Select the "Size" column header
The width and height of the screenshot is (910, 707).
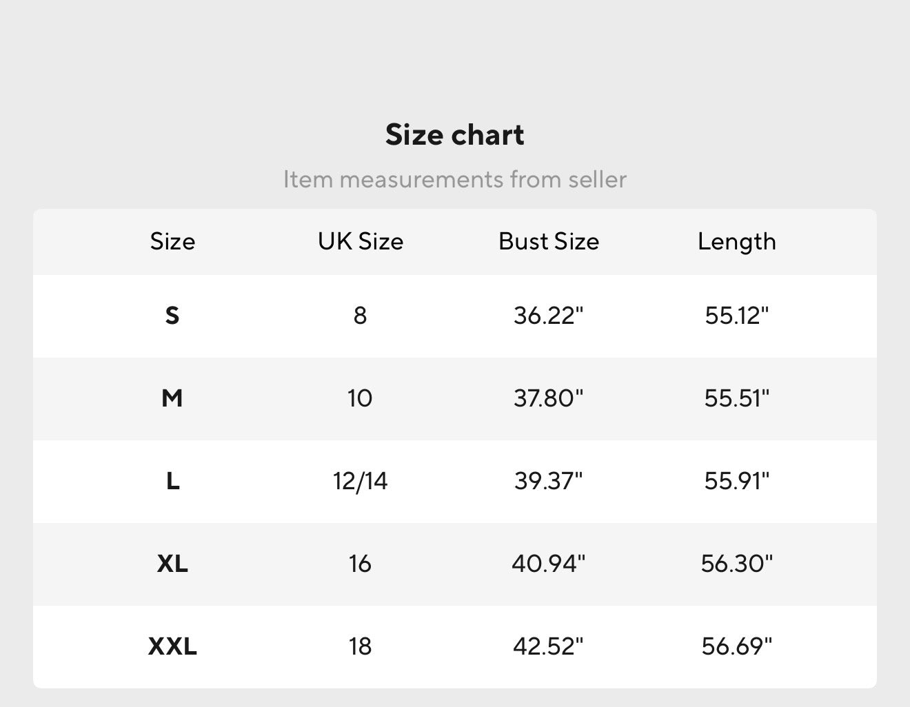tap(172, 241)
